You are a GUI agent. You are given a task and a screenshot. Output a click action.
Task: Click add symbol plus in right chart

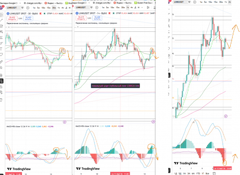click(x=195, y=2)
